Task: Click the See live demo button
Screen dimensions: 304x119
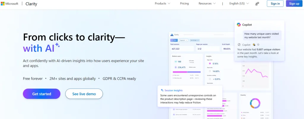Action: coord(84,94)
